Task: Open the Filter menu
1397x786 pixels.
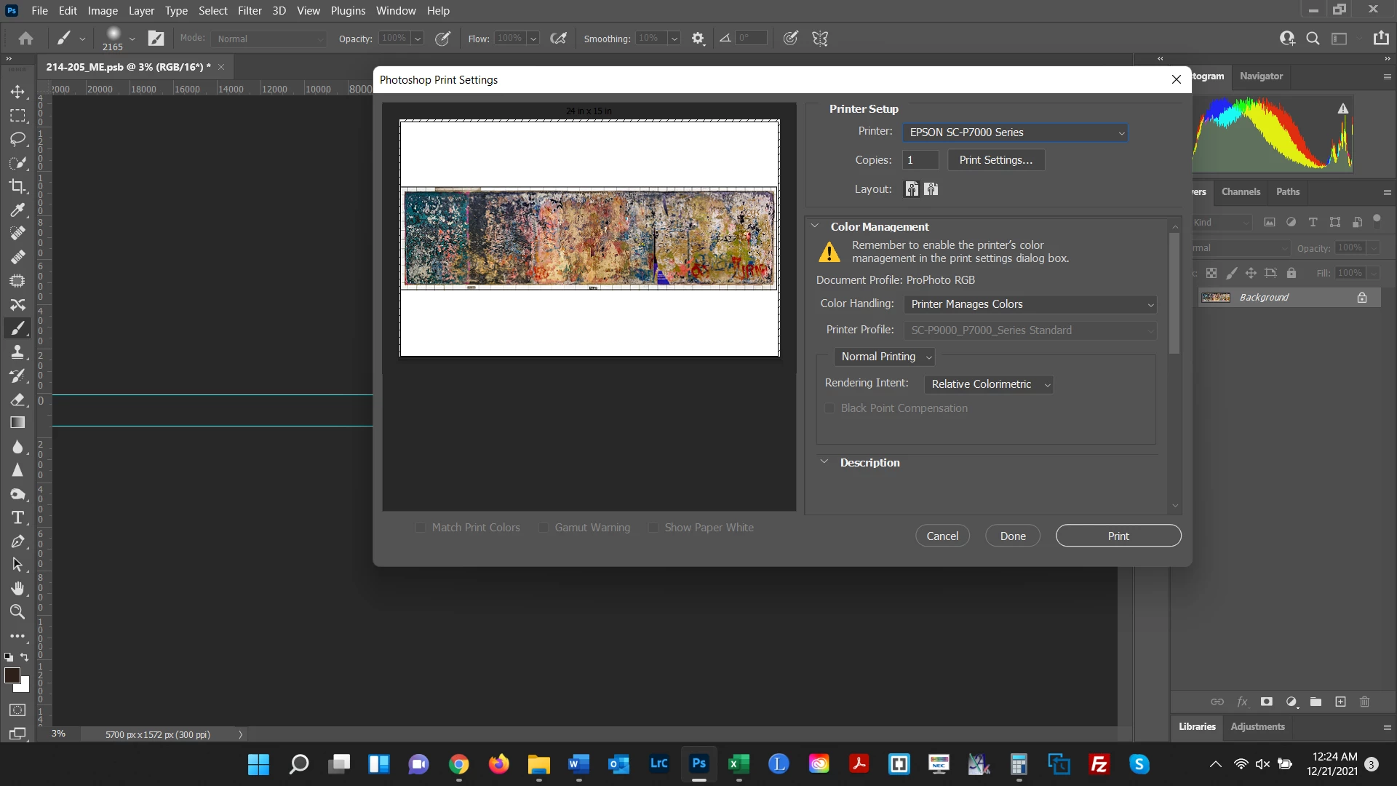Action: pyautogui.click(x=250, y=11)
